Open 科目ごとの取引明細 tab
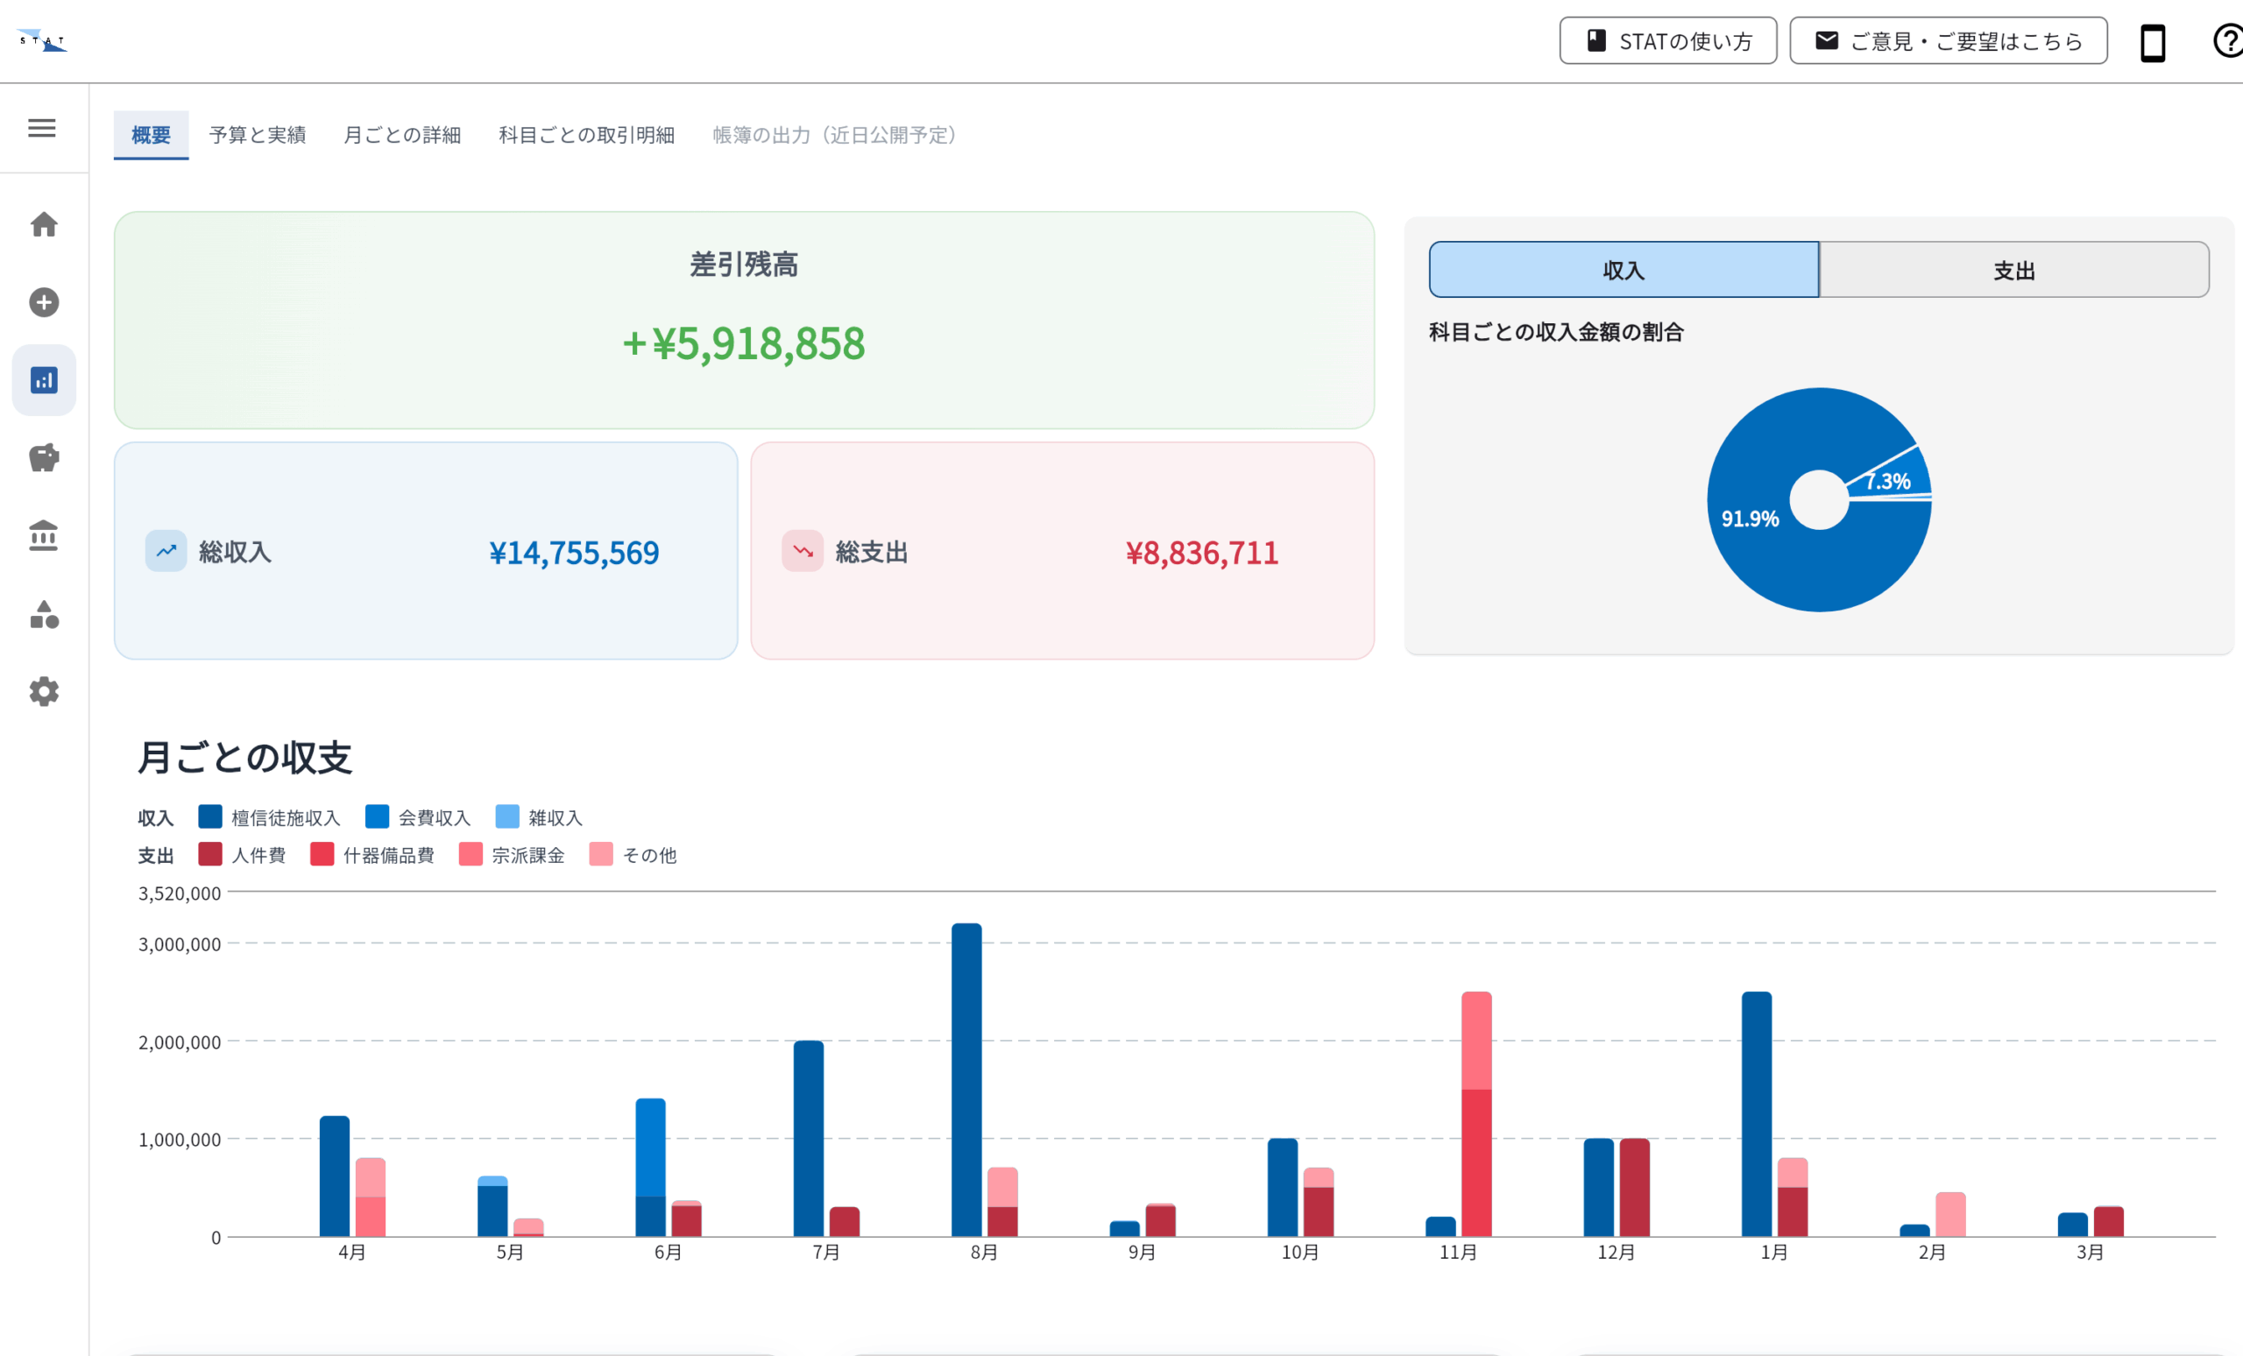 (x=586, y=136)
